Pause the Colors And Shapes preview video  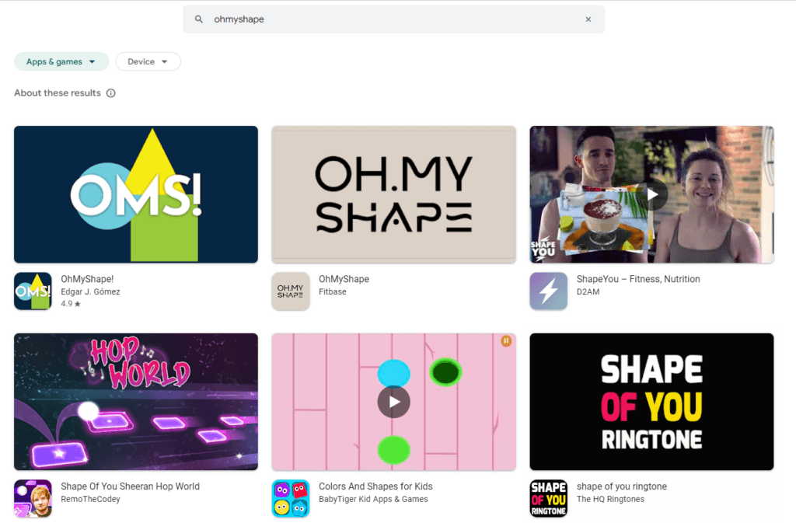click(x=506, y=341)
